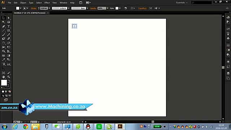The width and height of the screenshot is (231, 130).
Task: Select the Gradient tool
Action: tap(9, 56)
